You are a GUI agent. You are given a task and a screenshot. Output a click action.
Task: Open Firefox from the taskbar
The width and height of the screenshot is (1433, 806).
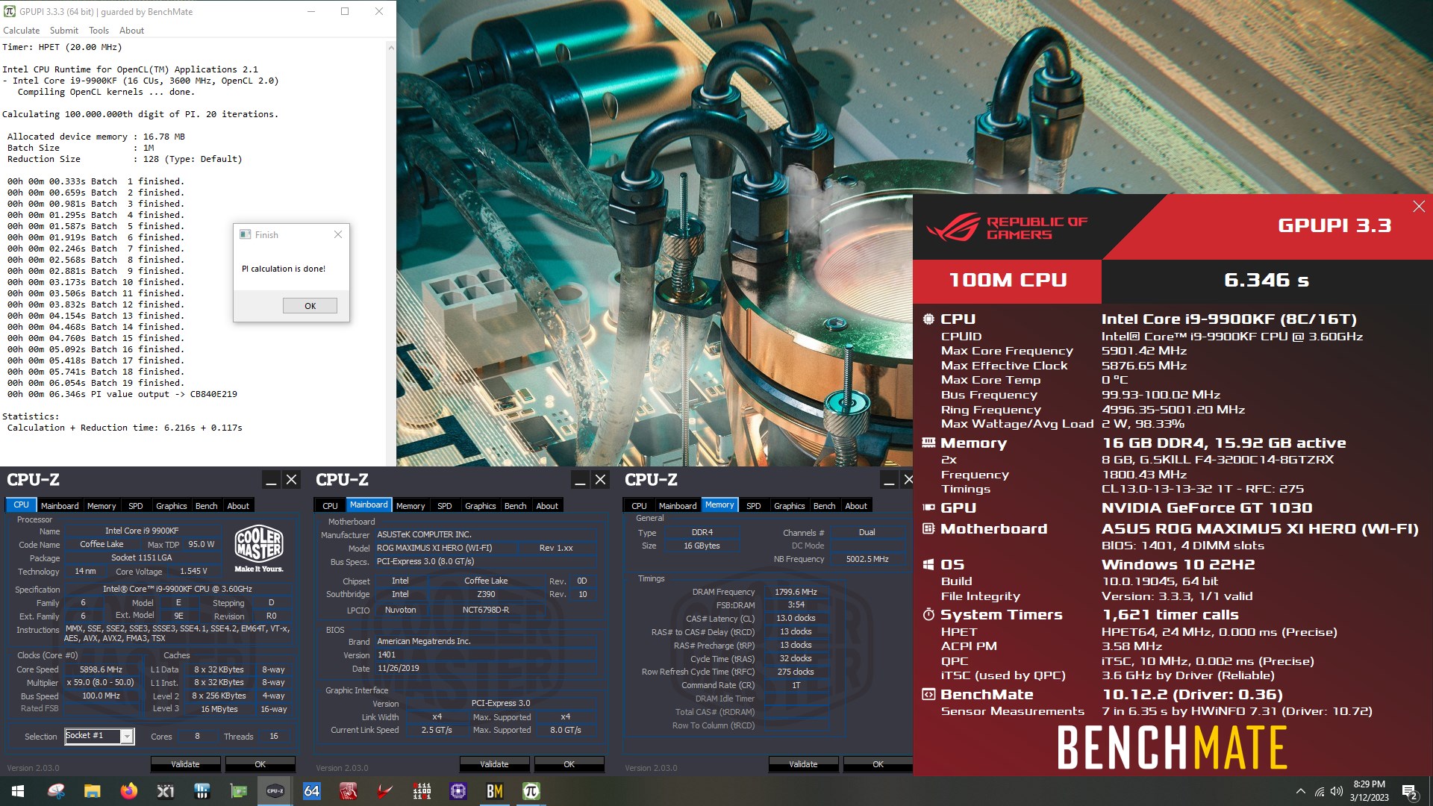129,791
